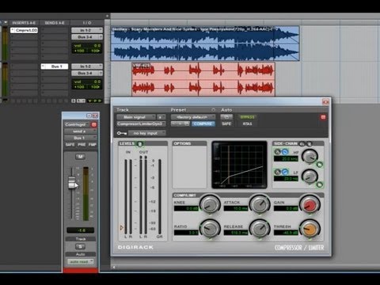Select LF filter blue type icon

point(285,172)
